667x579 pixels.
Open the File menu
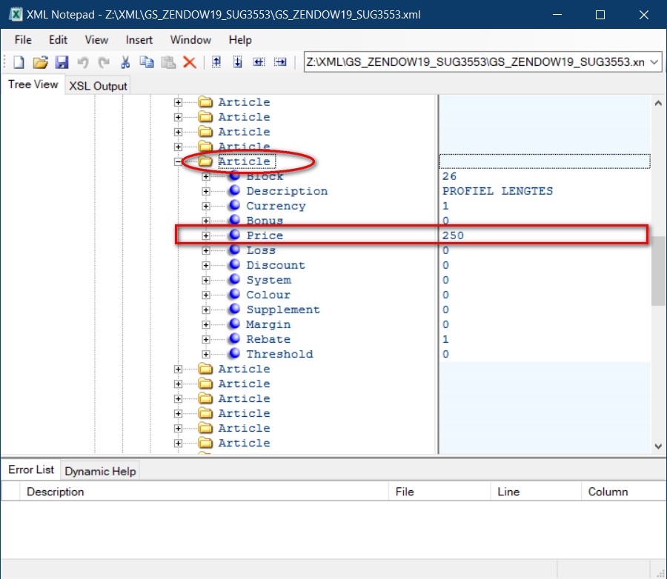[x=23, y=40]
